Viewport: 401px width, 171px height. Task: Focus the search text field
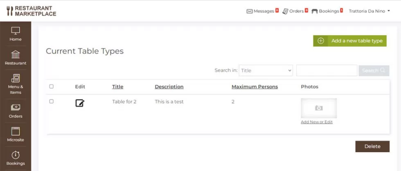click(x=327, y=71)
